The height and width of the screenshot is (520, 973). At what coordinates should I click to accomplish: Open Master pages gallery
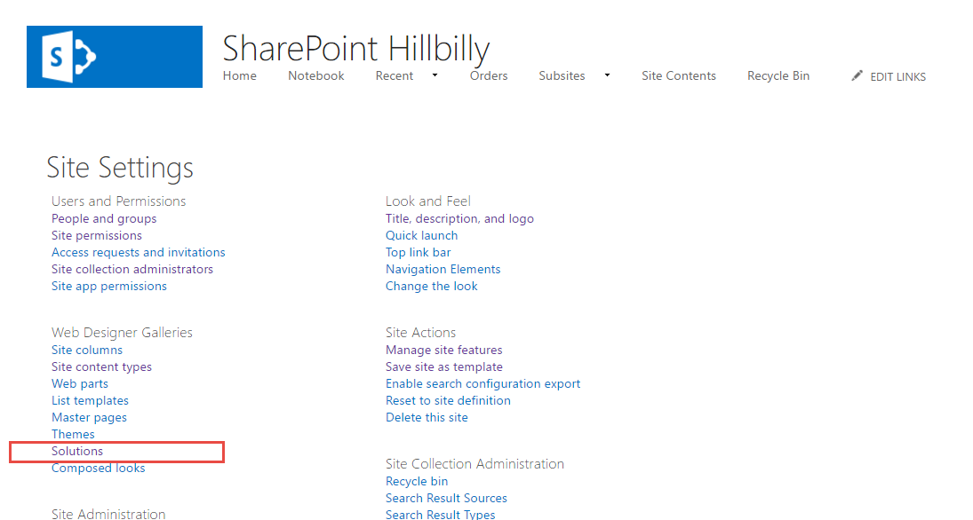pos(89,417)
